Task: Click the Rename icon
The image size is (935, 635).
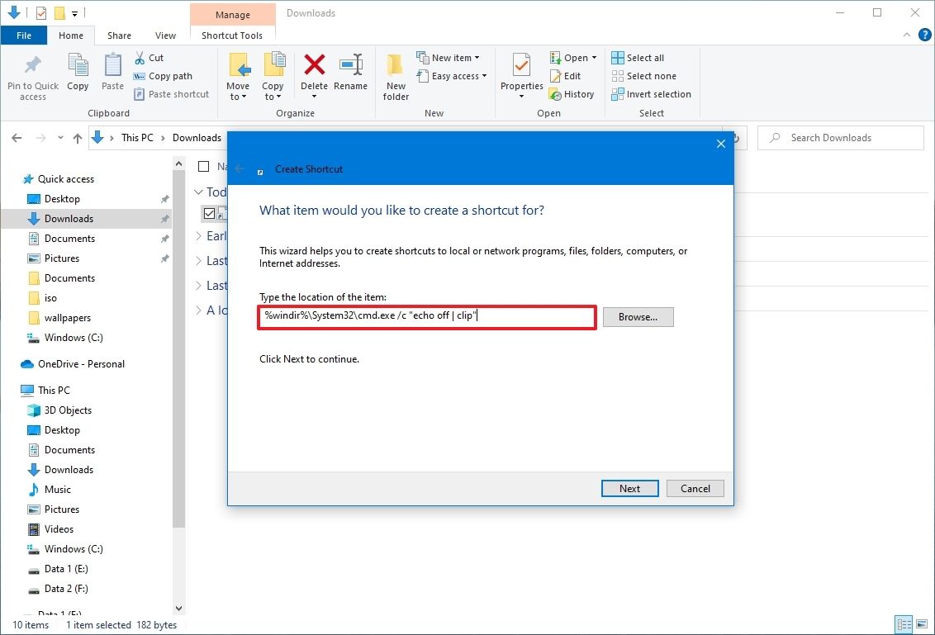Action: point(351,74)
